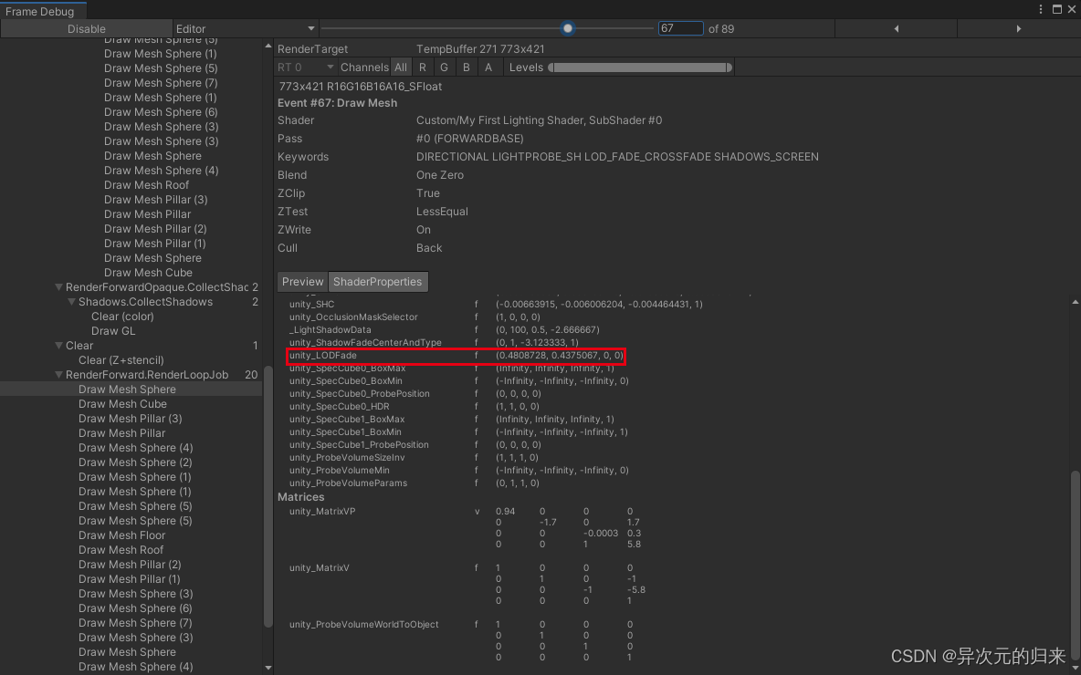Click the event list vertical scrollbar
This screenshot has height=675, width=1081.
pyautogui.click(x=268, y=496)
